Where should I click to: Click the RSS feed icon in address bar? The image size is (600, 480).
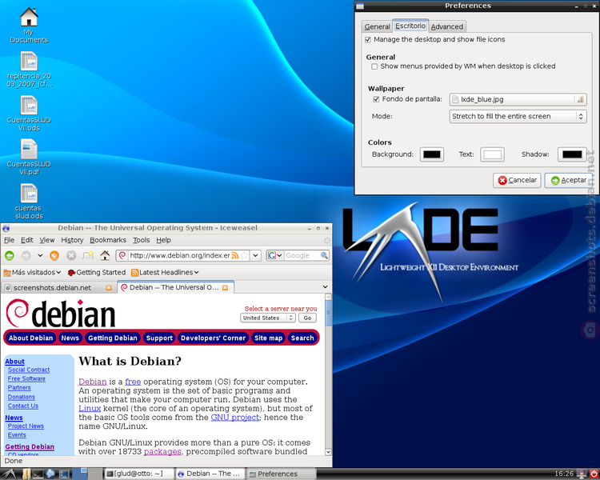tap(235, 255)
